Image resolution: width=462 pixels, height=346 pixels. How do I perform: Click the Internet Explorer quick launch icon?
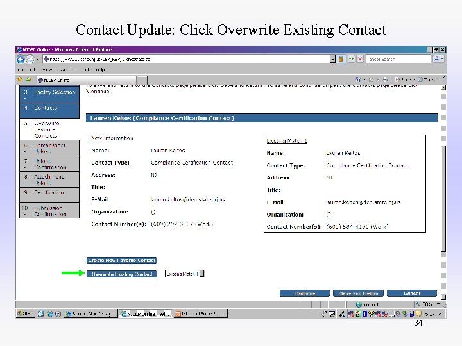pos(50,314)
